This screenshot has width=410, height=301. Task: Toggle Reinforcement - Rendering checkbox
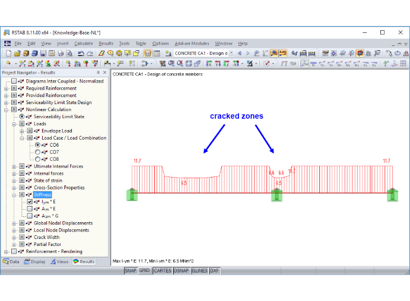click(x=14, y=251)
